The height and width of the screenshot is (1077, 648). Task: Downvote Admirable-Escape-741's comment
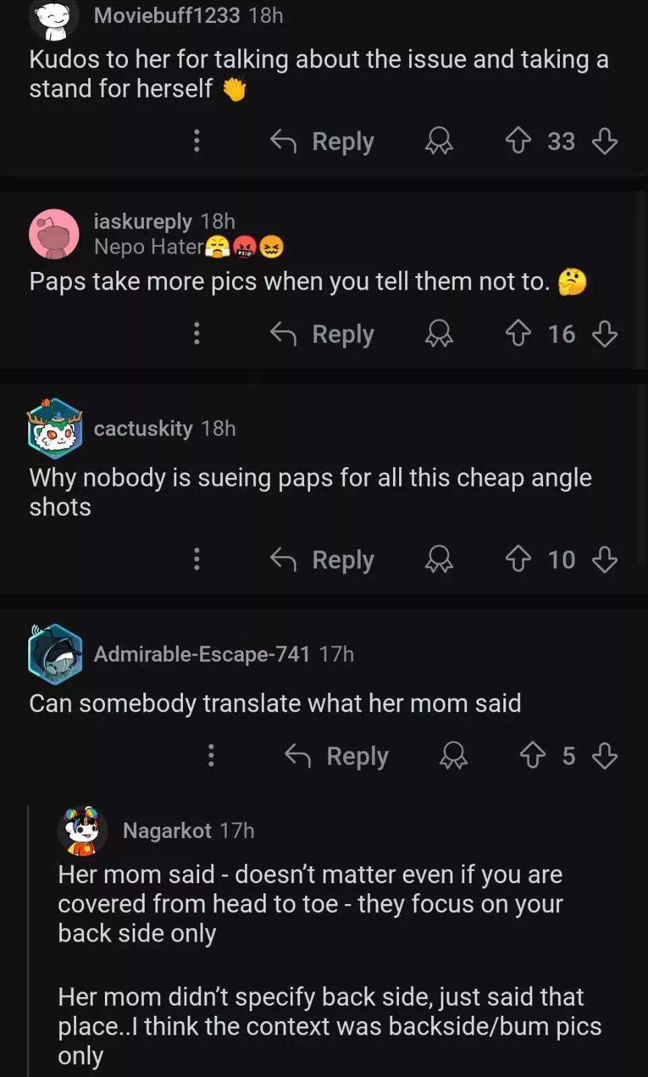[604, 755]
